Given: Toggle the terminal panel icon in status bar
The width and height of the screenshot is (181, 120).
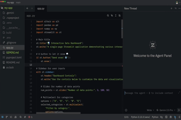Looking at the screenshot, I should point(166,117).
